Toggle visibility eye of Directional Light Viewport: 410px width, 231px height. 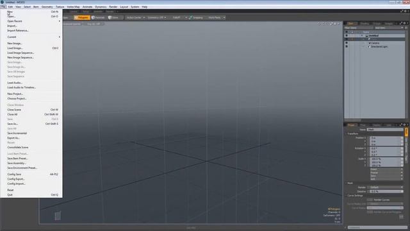pos(347,46)
